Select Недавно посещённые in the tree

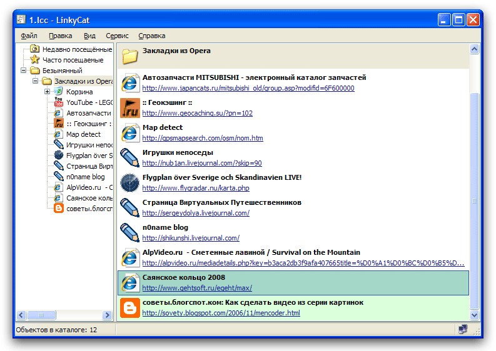pyautogui.click(x=77, y=49)
